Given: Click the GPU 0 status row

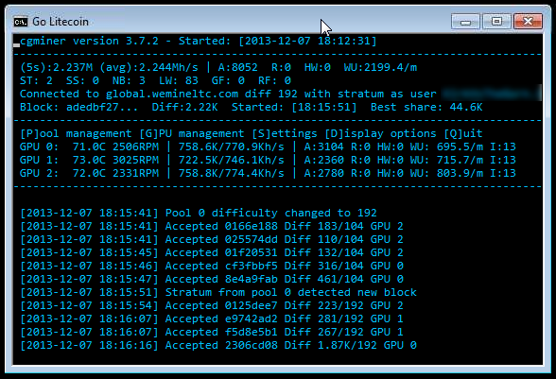Looking at the screenshot, I should click(x=268, y=146).
